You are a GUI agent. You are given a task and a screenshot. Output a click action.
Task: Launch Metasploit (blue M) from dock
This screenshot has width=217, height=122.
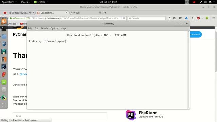4,44
